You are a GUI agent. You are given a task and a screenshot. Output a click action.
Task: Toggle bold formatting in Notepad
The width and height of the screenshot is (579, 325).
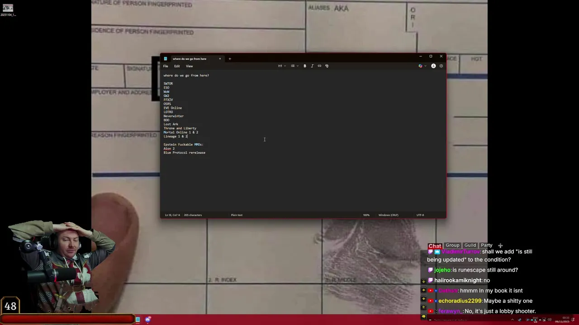click(305, 66)
